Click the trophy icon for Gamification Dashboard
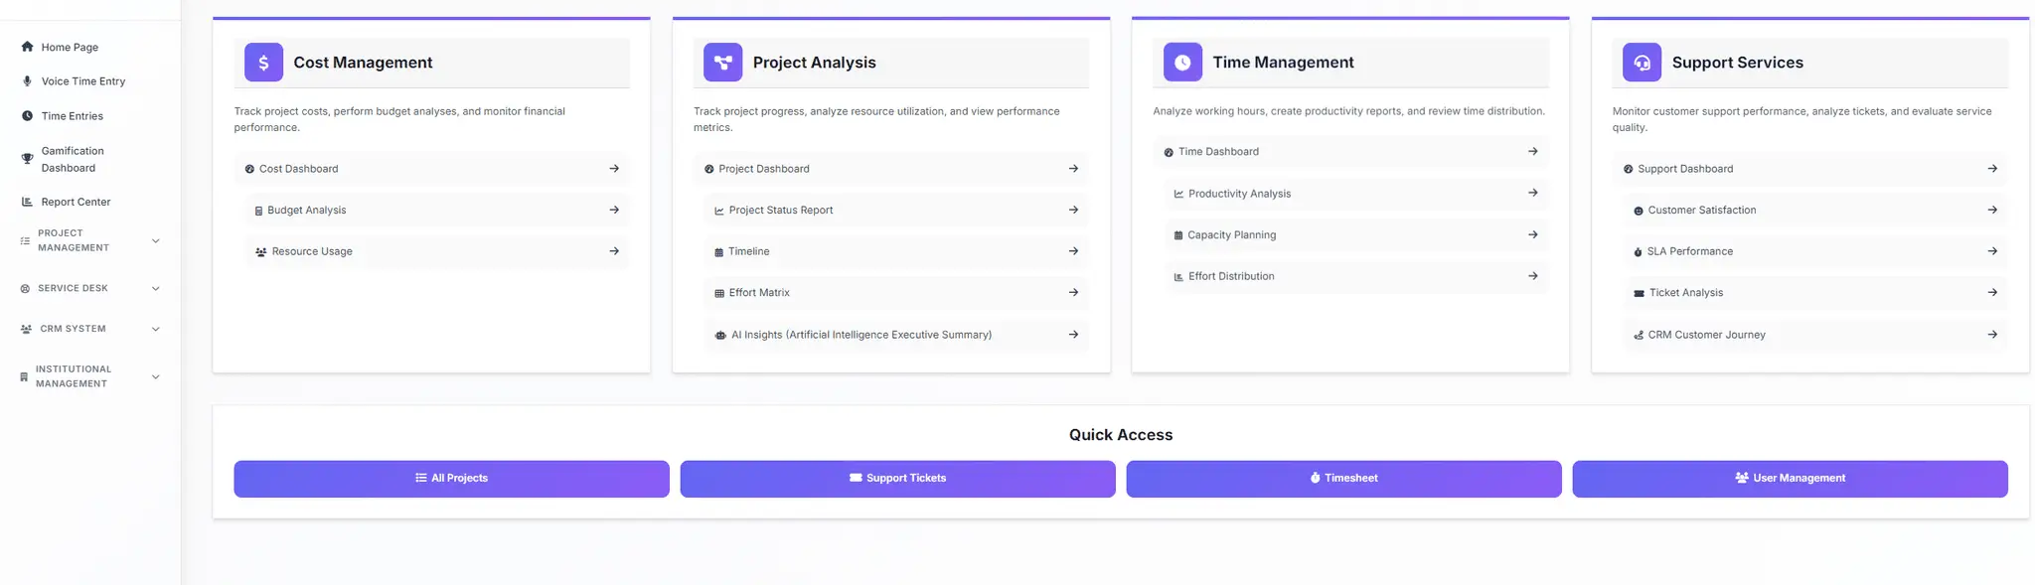The image size is (2035, 585). (x=27, y=159)
